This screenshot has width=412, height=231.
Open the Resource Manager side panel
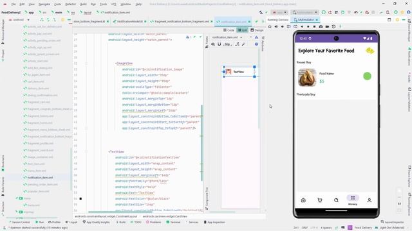(x=3, y=31)
